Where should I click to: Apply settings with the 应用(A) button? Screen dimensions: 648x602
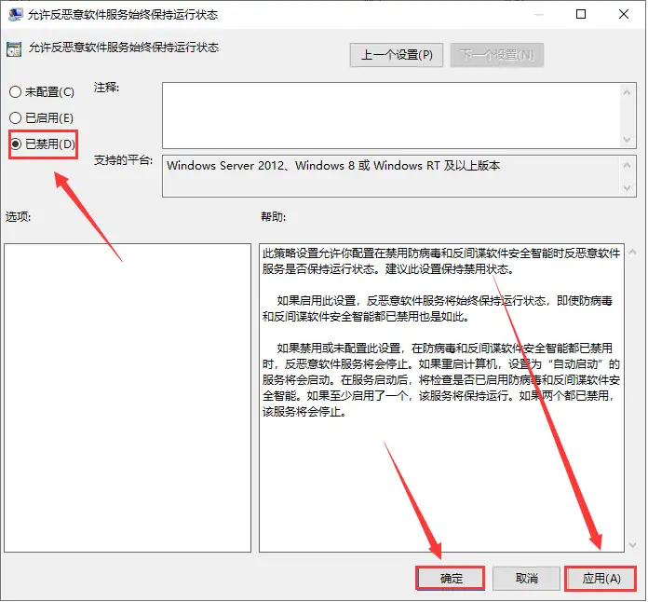[601, 579]
